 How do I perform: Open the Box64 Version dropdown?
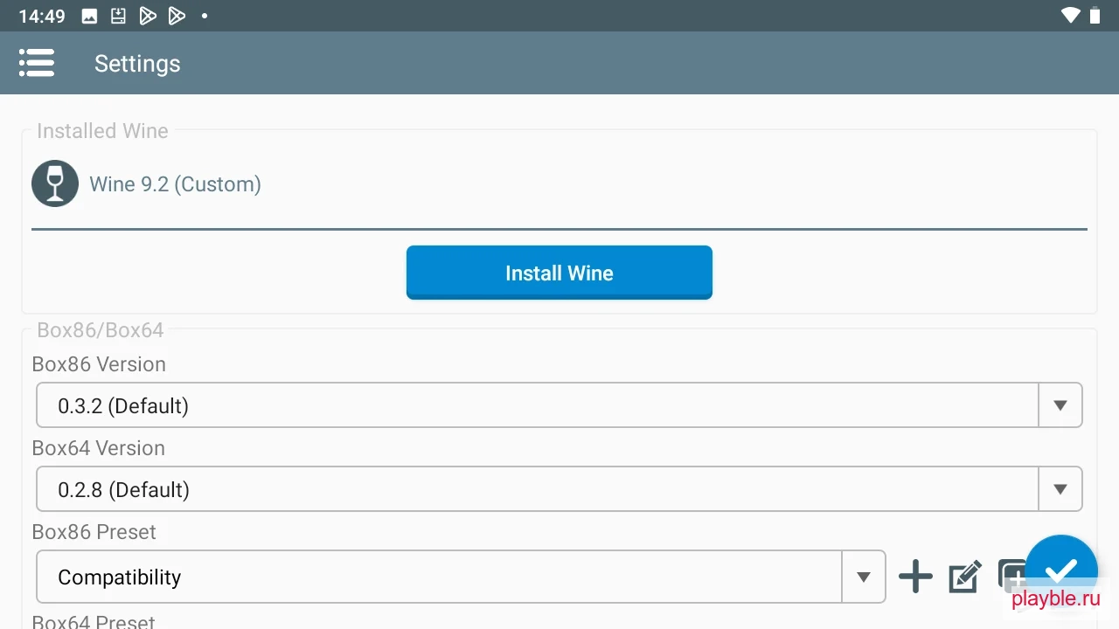tap(559, 489)
